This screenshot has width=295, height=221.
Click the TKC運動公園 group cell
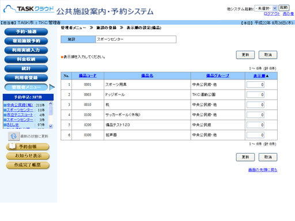click(x=218, y=94)
